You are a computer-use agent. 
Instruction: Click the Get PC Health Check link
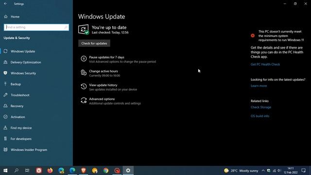265,64
